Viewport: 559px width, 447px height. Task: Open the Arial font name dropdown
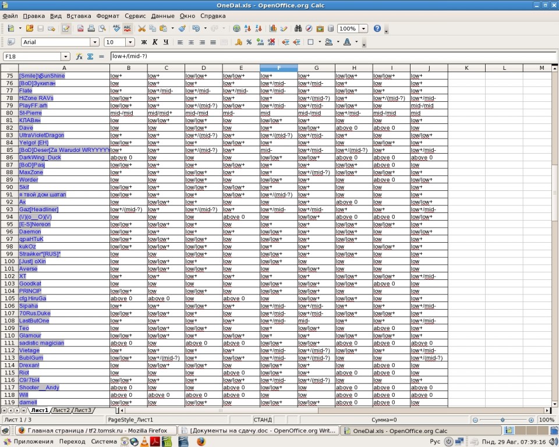click(95, 42)
